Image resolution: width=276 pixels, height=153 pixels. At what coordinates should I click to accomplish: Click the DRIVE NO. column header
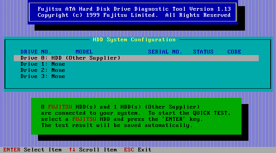(36, 52)
